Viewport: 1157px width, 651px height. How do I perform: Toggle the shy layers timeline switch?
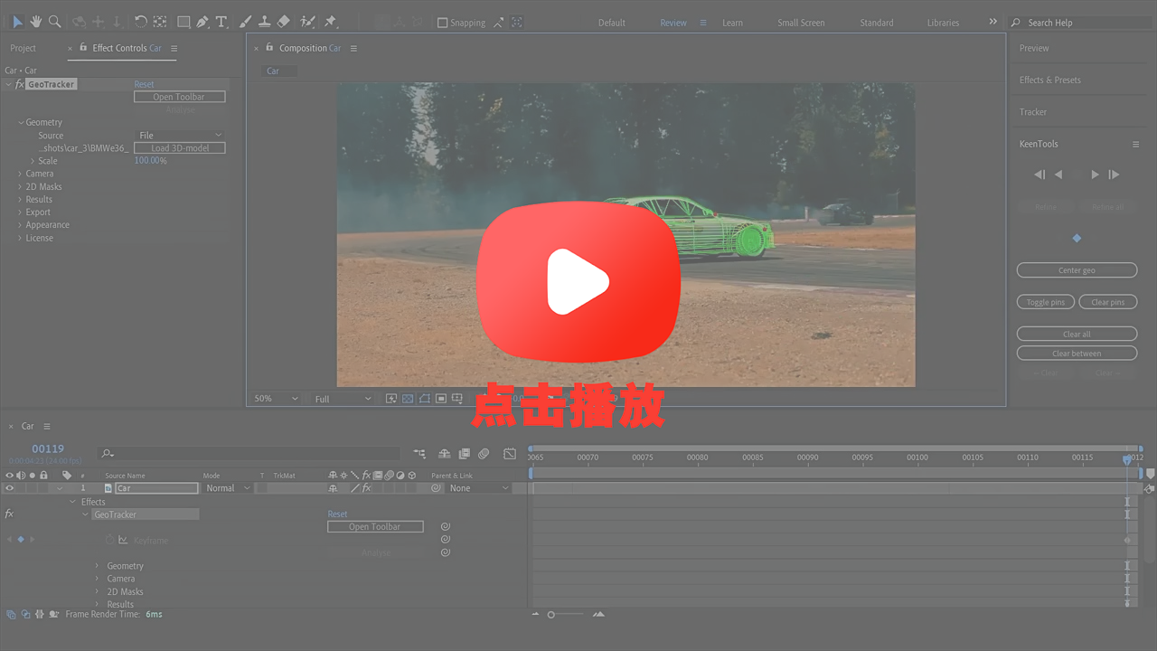point(444,454)
